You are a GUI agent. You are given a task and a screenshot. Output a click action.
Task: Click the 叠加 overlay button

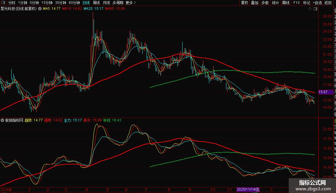[255, 3]
